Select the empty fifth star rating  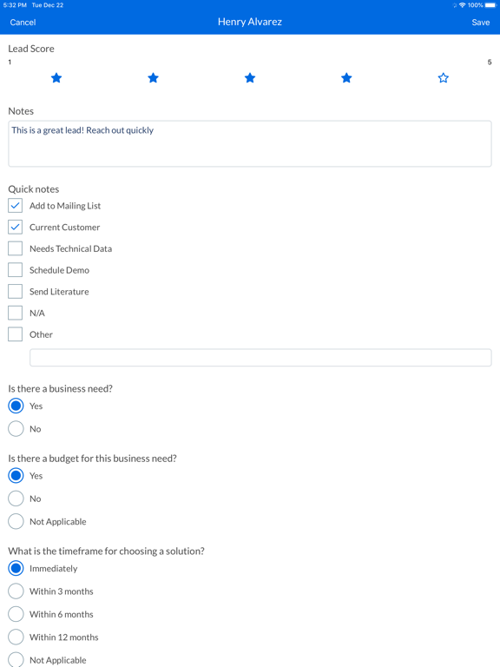click(x=444, y=78)
